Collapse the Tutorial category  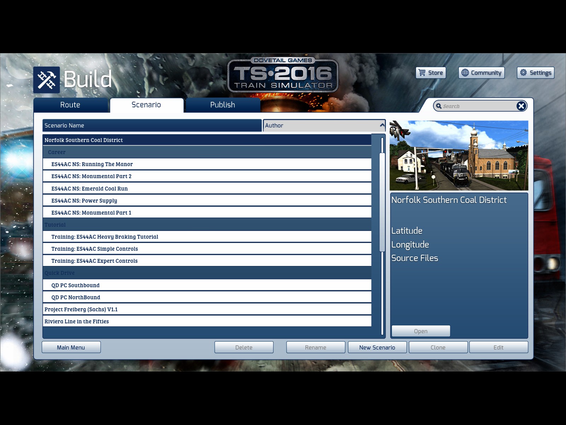[x=207, y=225]
